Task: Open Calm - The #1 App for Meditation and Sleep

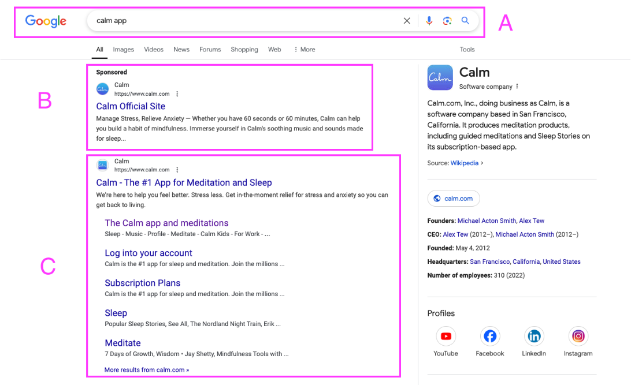Action: click(184, 182)
